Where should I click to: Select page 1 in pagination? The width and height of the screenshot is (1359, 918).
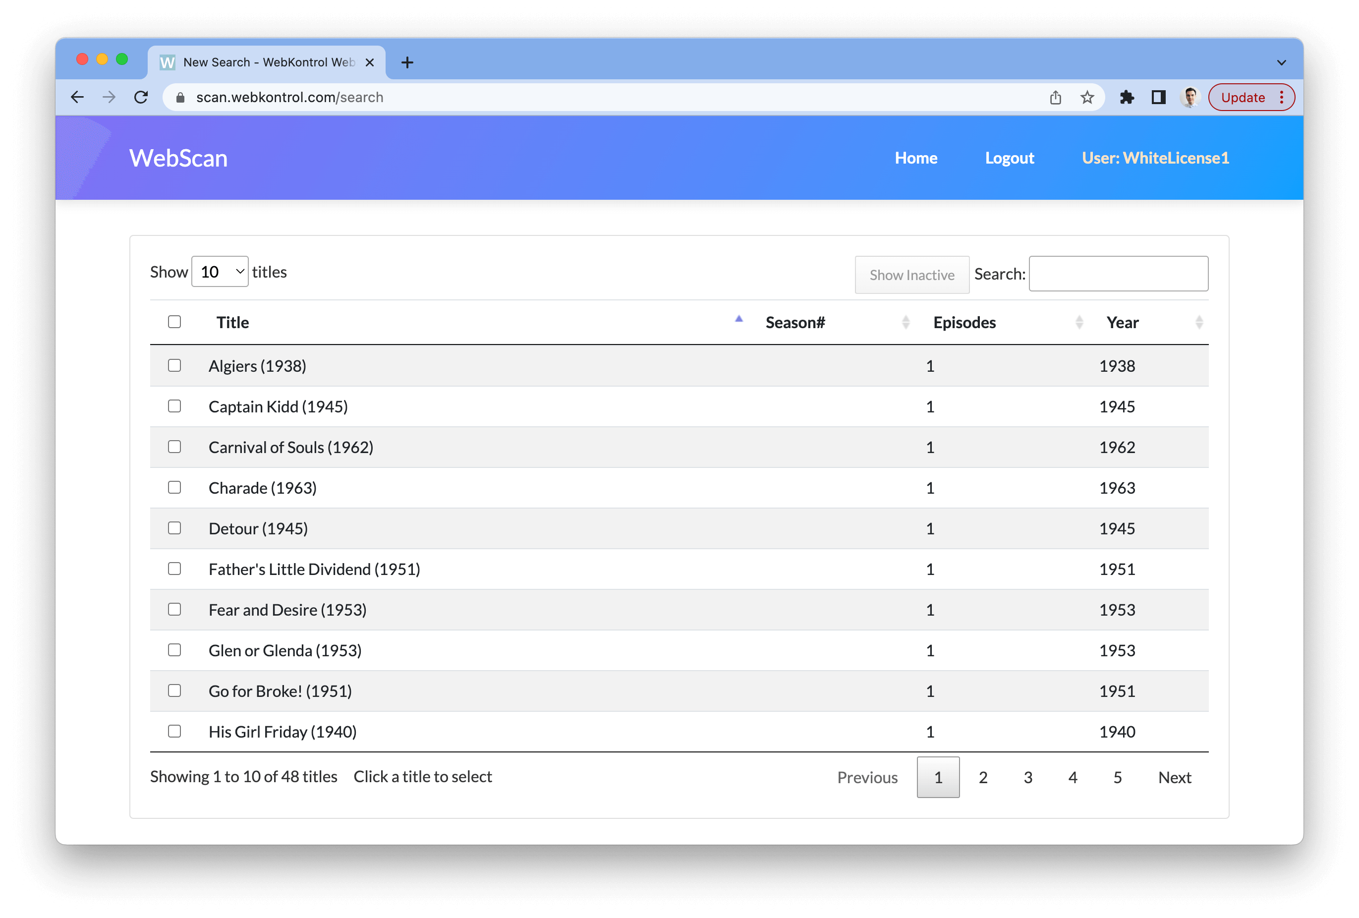tap(938, 778)
